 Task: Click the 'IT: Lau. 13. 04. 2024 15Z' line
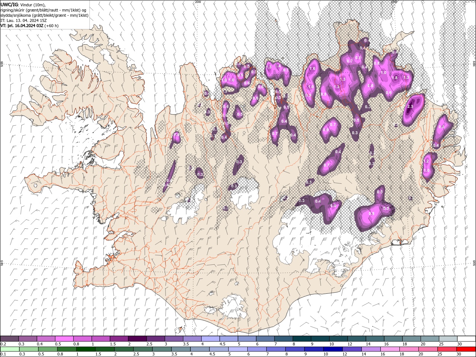pyautogui.click(x=23, y=20)
